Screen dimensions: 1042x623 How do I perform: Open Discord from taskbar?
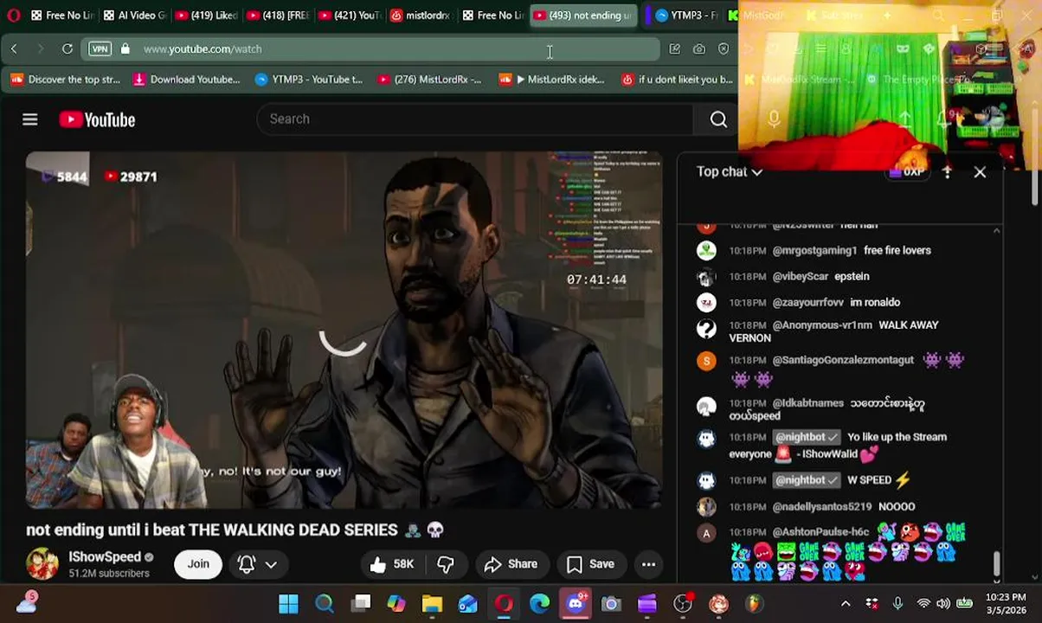click(576, 604)
